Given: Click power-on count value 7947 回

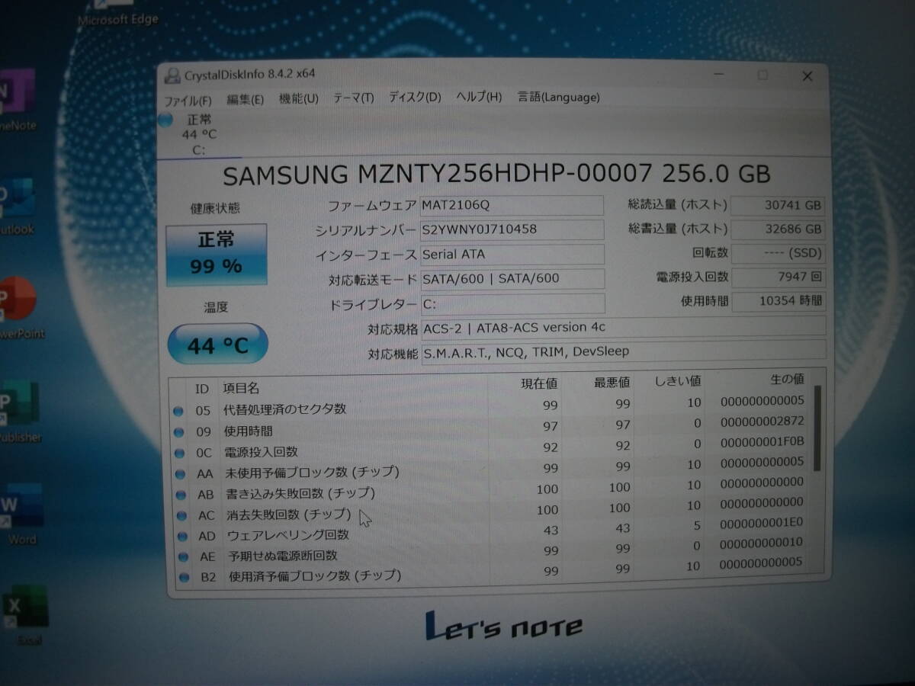Looking at the screenshot, I should click(x=778, y=277).
